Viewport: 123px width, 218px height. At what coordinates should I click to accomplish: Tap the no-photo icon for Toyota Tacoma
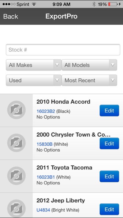pos(16,176)
